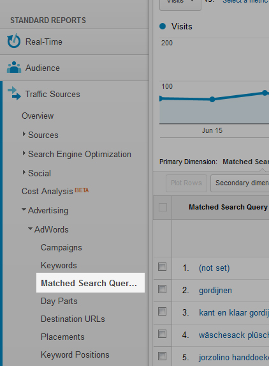
Task: Click the chart data point nearest 100
Action: pos(265,93)
